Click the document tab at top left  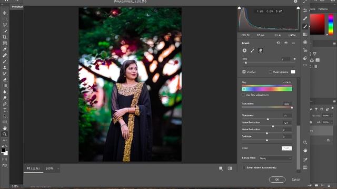click(x=17, y=7)
